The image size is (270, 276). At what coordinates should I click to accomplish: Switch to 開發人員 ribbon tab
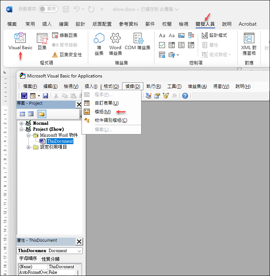pyautogui.click(x=205, y=24)
